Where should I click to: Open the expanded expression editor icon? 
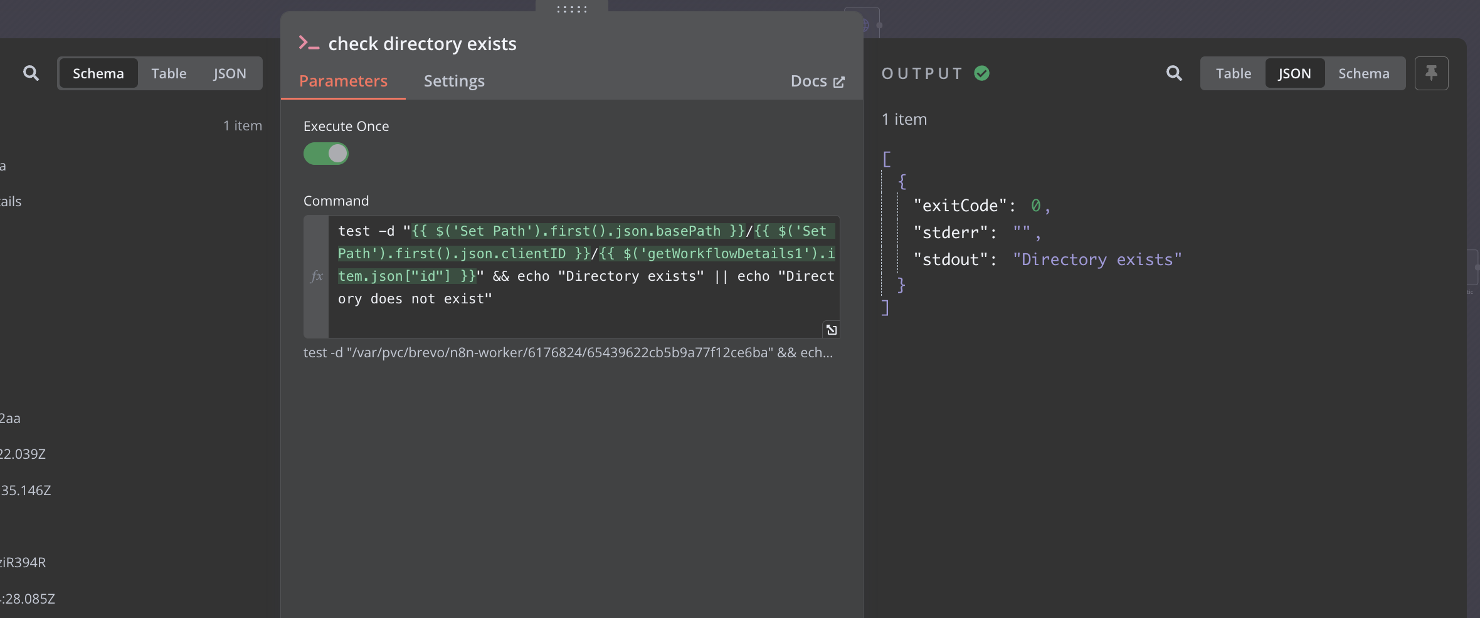[x=832, y=330]
